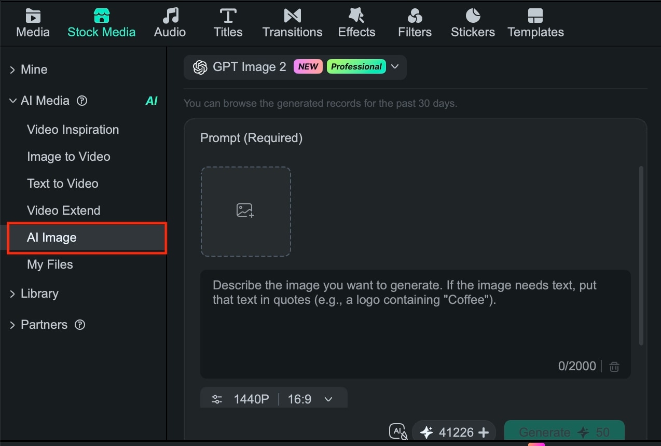Click the Partners help icon

[80, 325]
